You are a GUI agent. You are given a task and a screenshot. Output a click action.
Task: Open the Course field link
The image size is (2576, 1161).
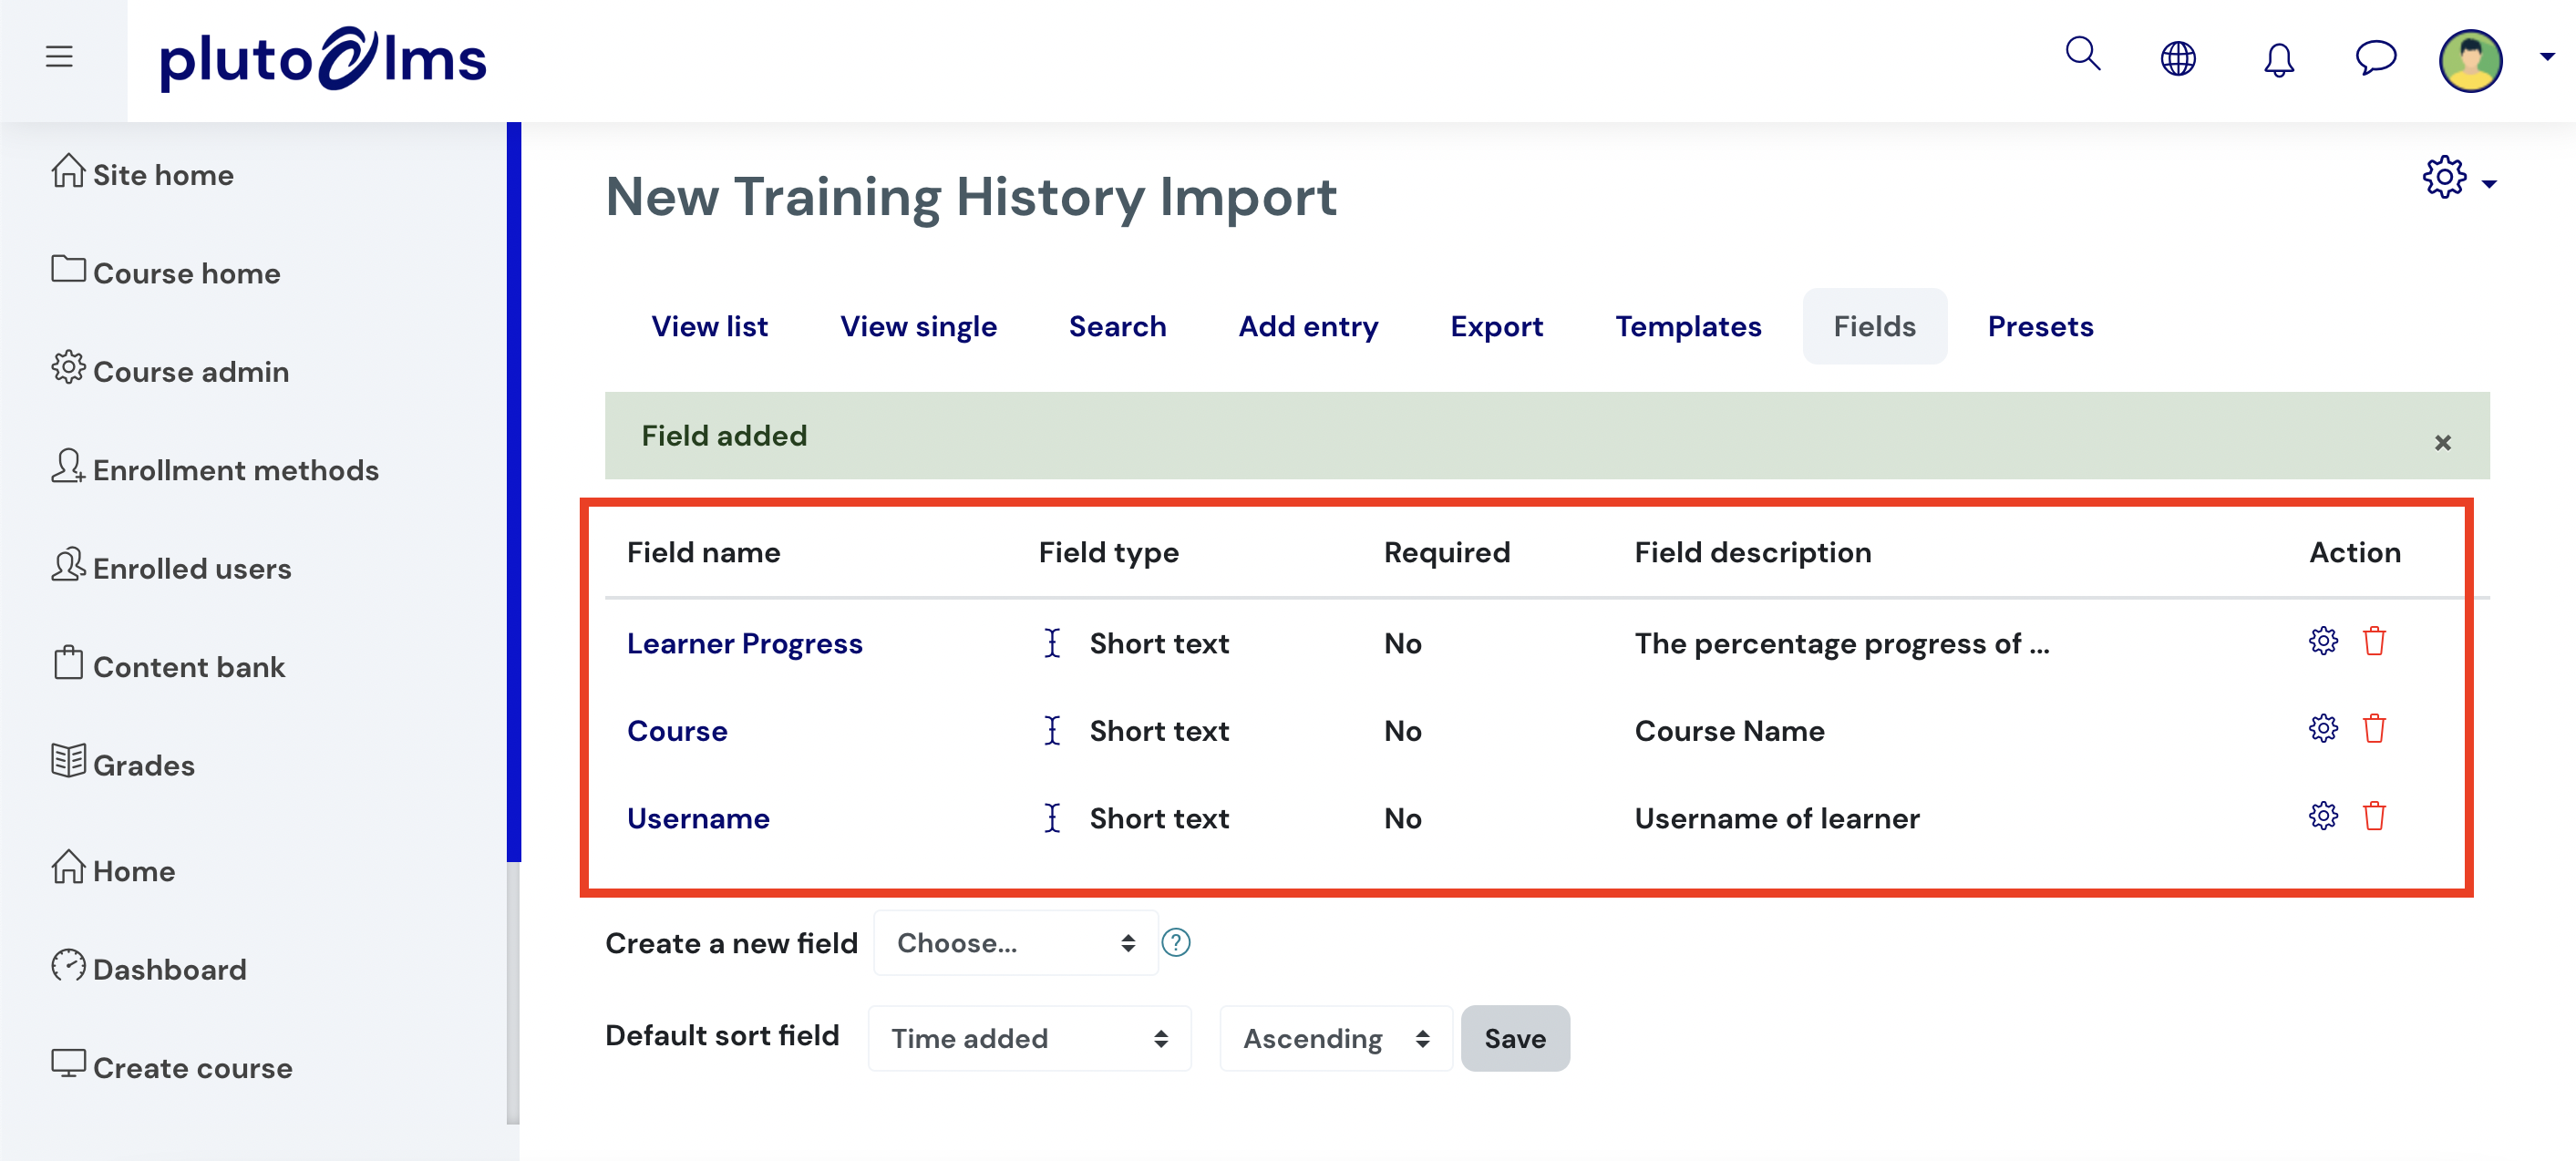coord(677,730)
